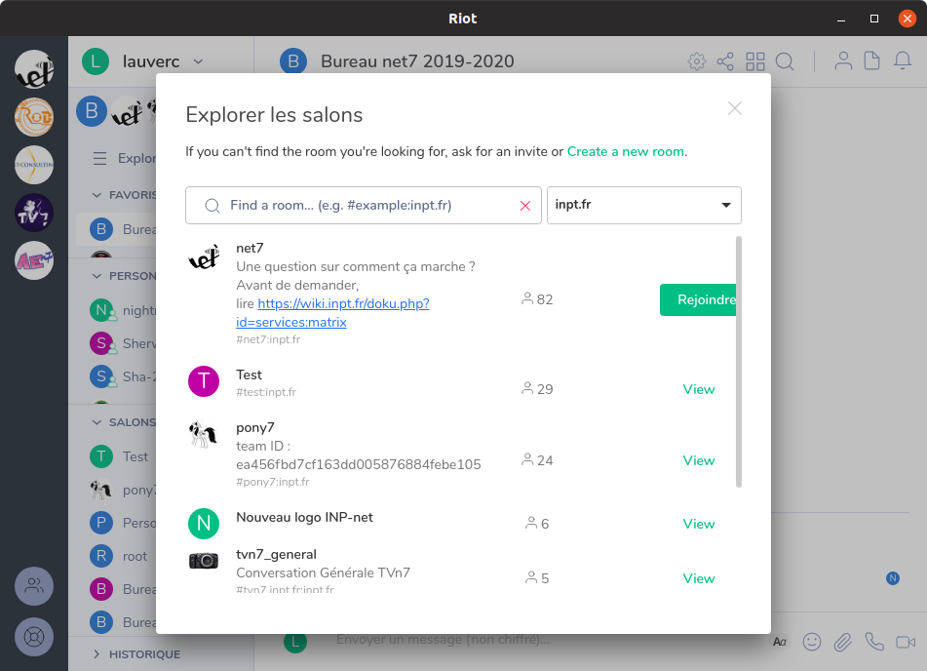The image size is (927, 671).
Task: Join the net7 room with Rejoindre
Action: coord(699,299)
